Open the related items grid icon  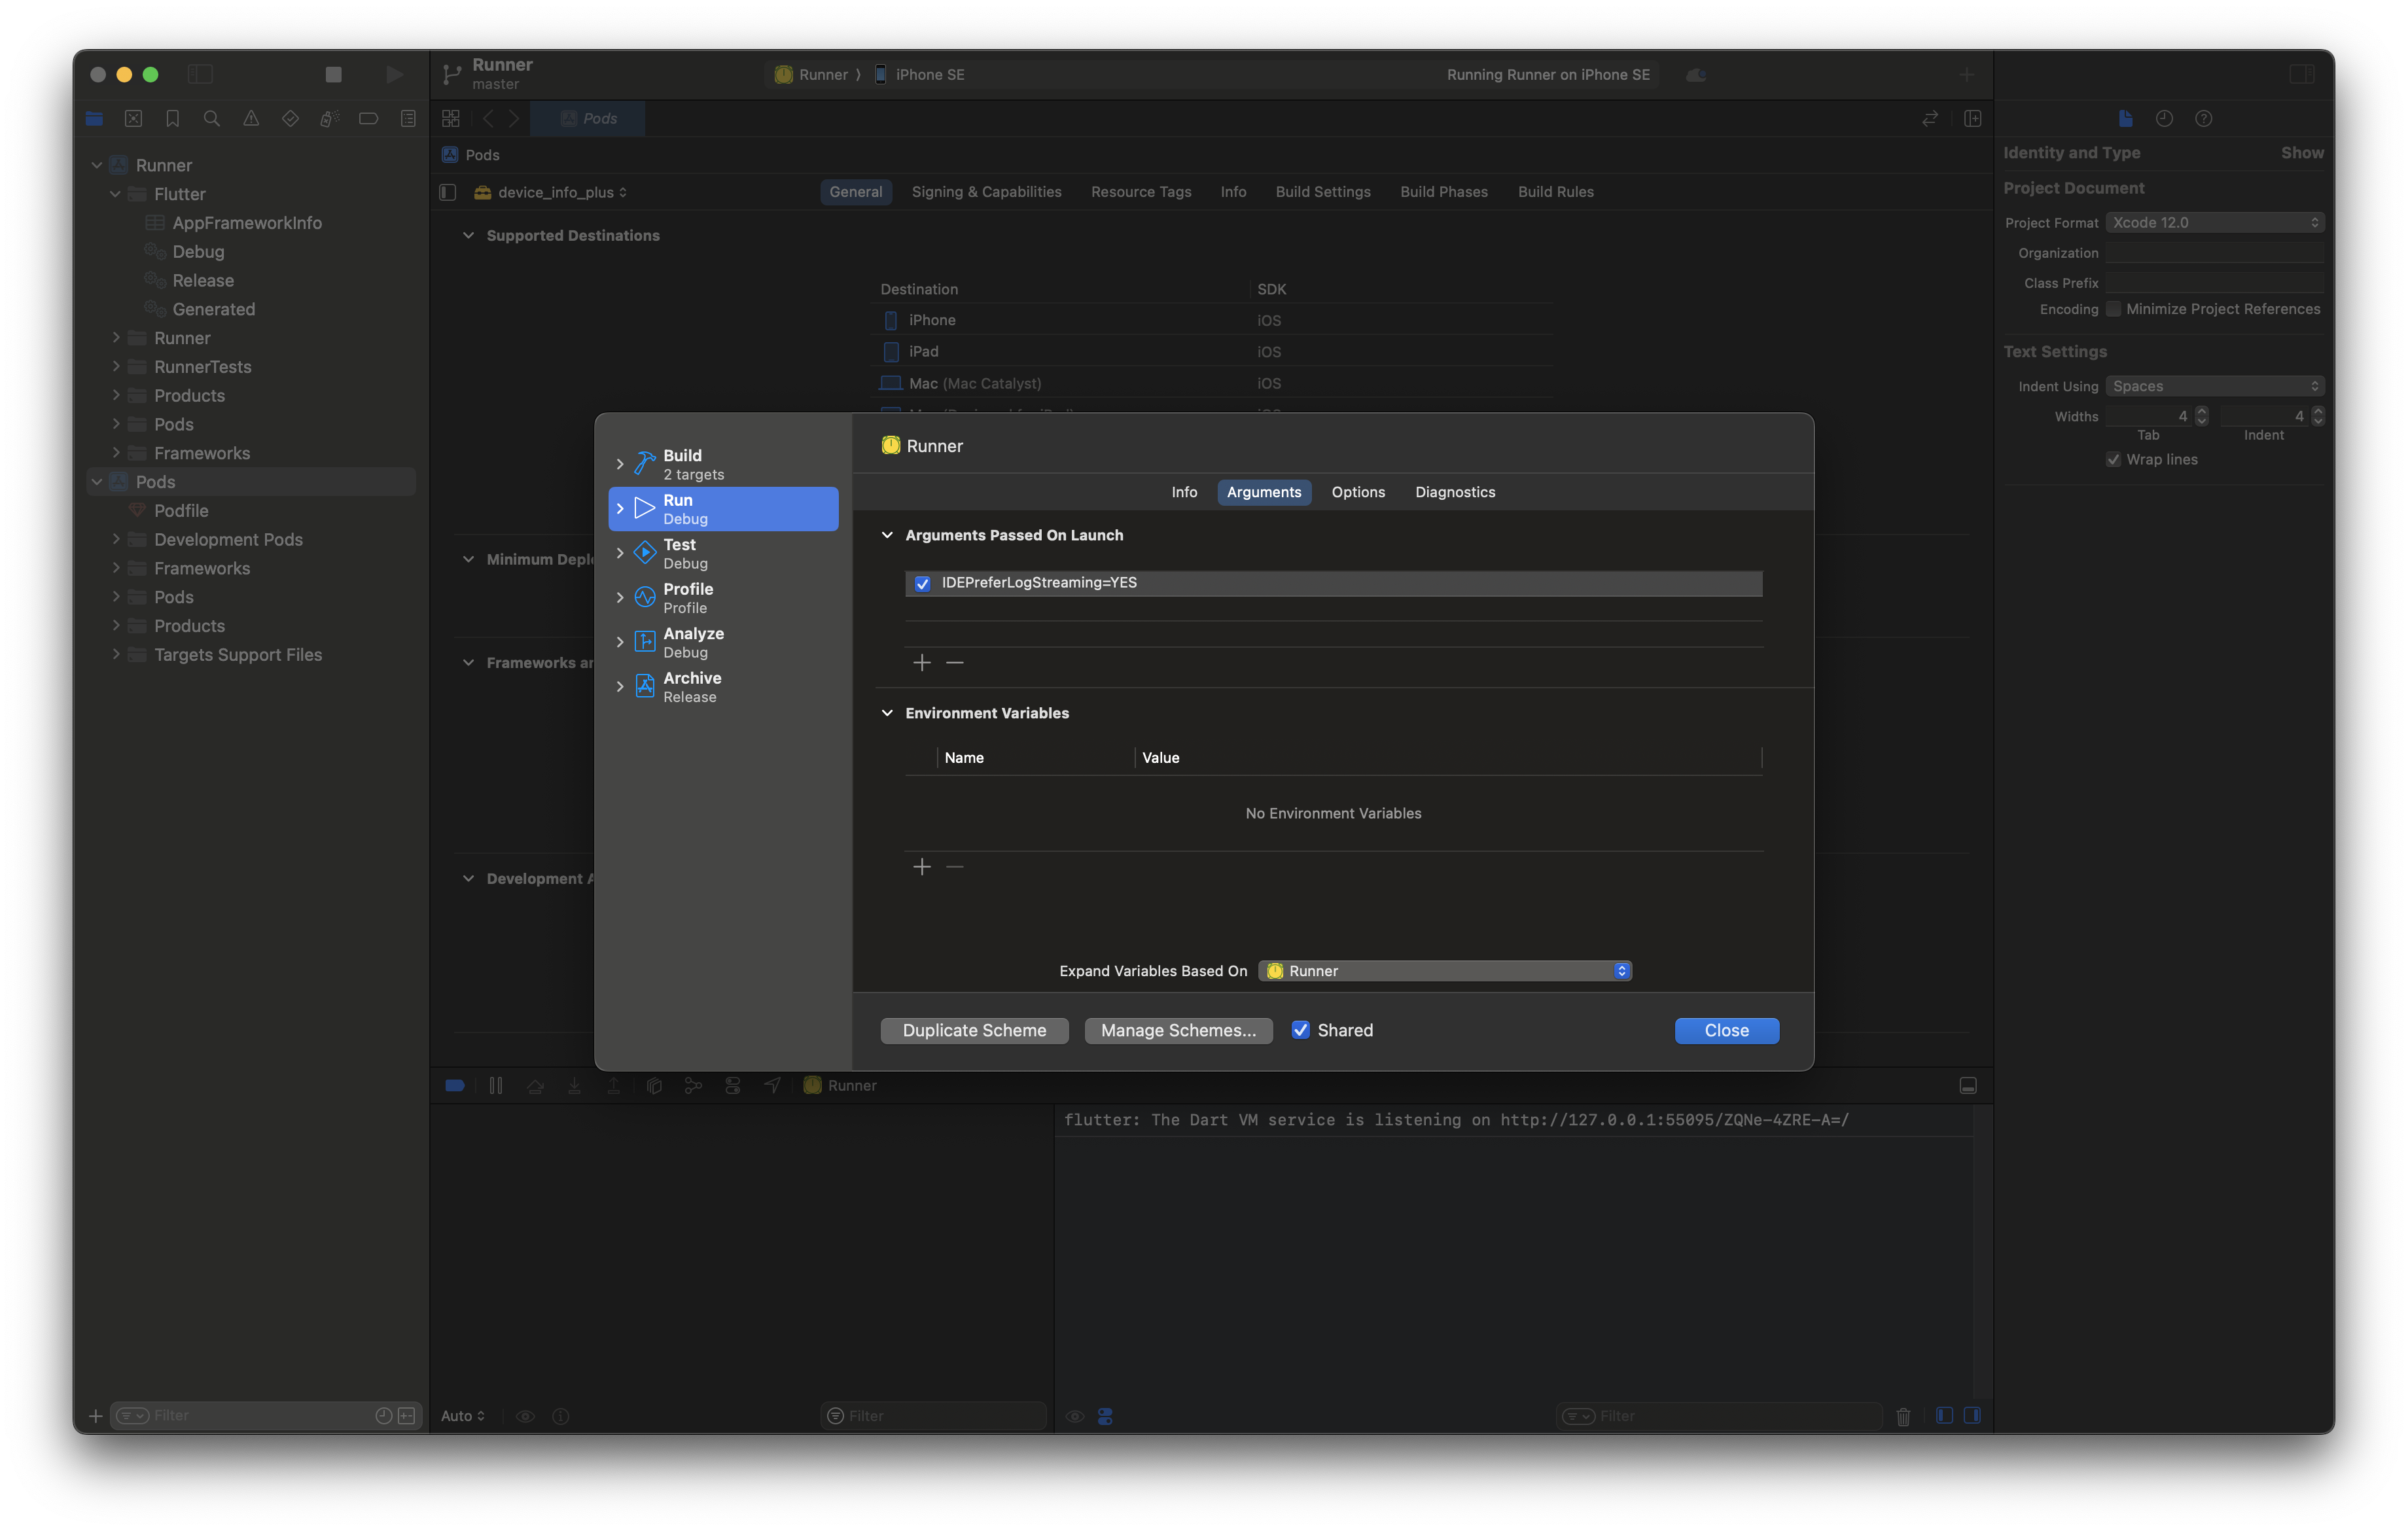coord(451,118)
